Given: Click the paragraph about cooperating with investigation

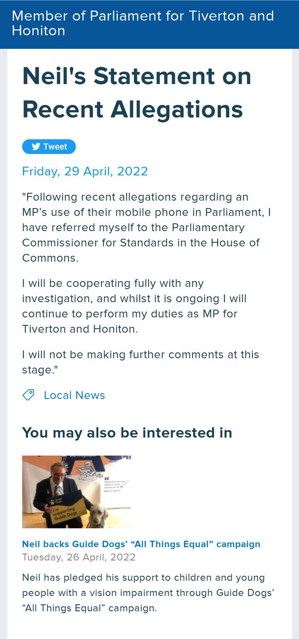Looking at the screenshot, I should [135, 306].
